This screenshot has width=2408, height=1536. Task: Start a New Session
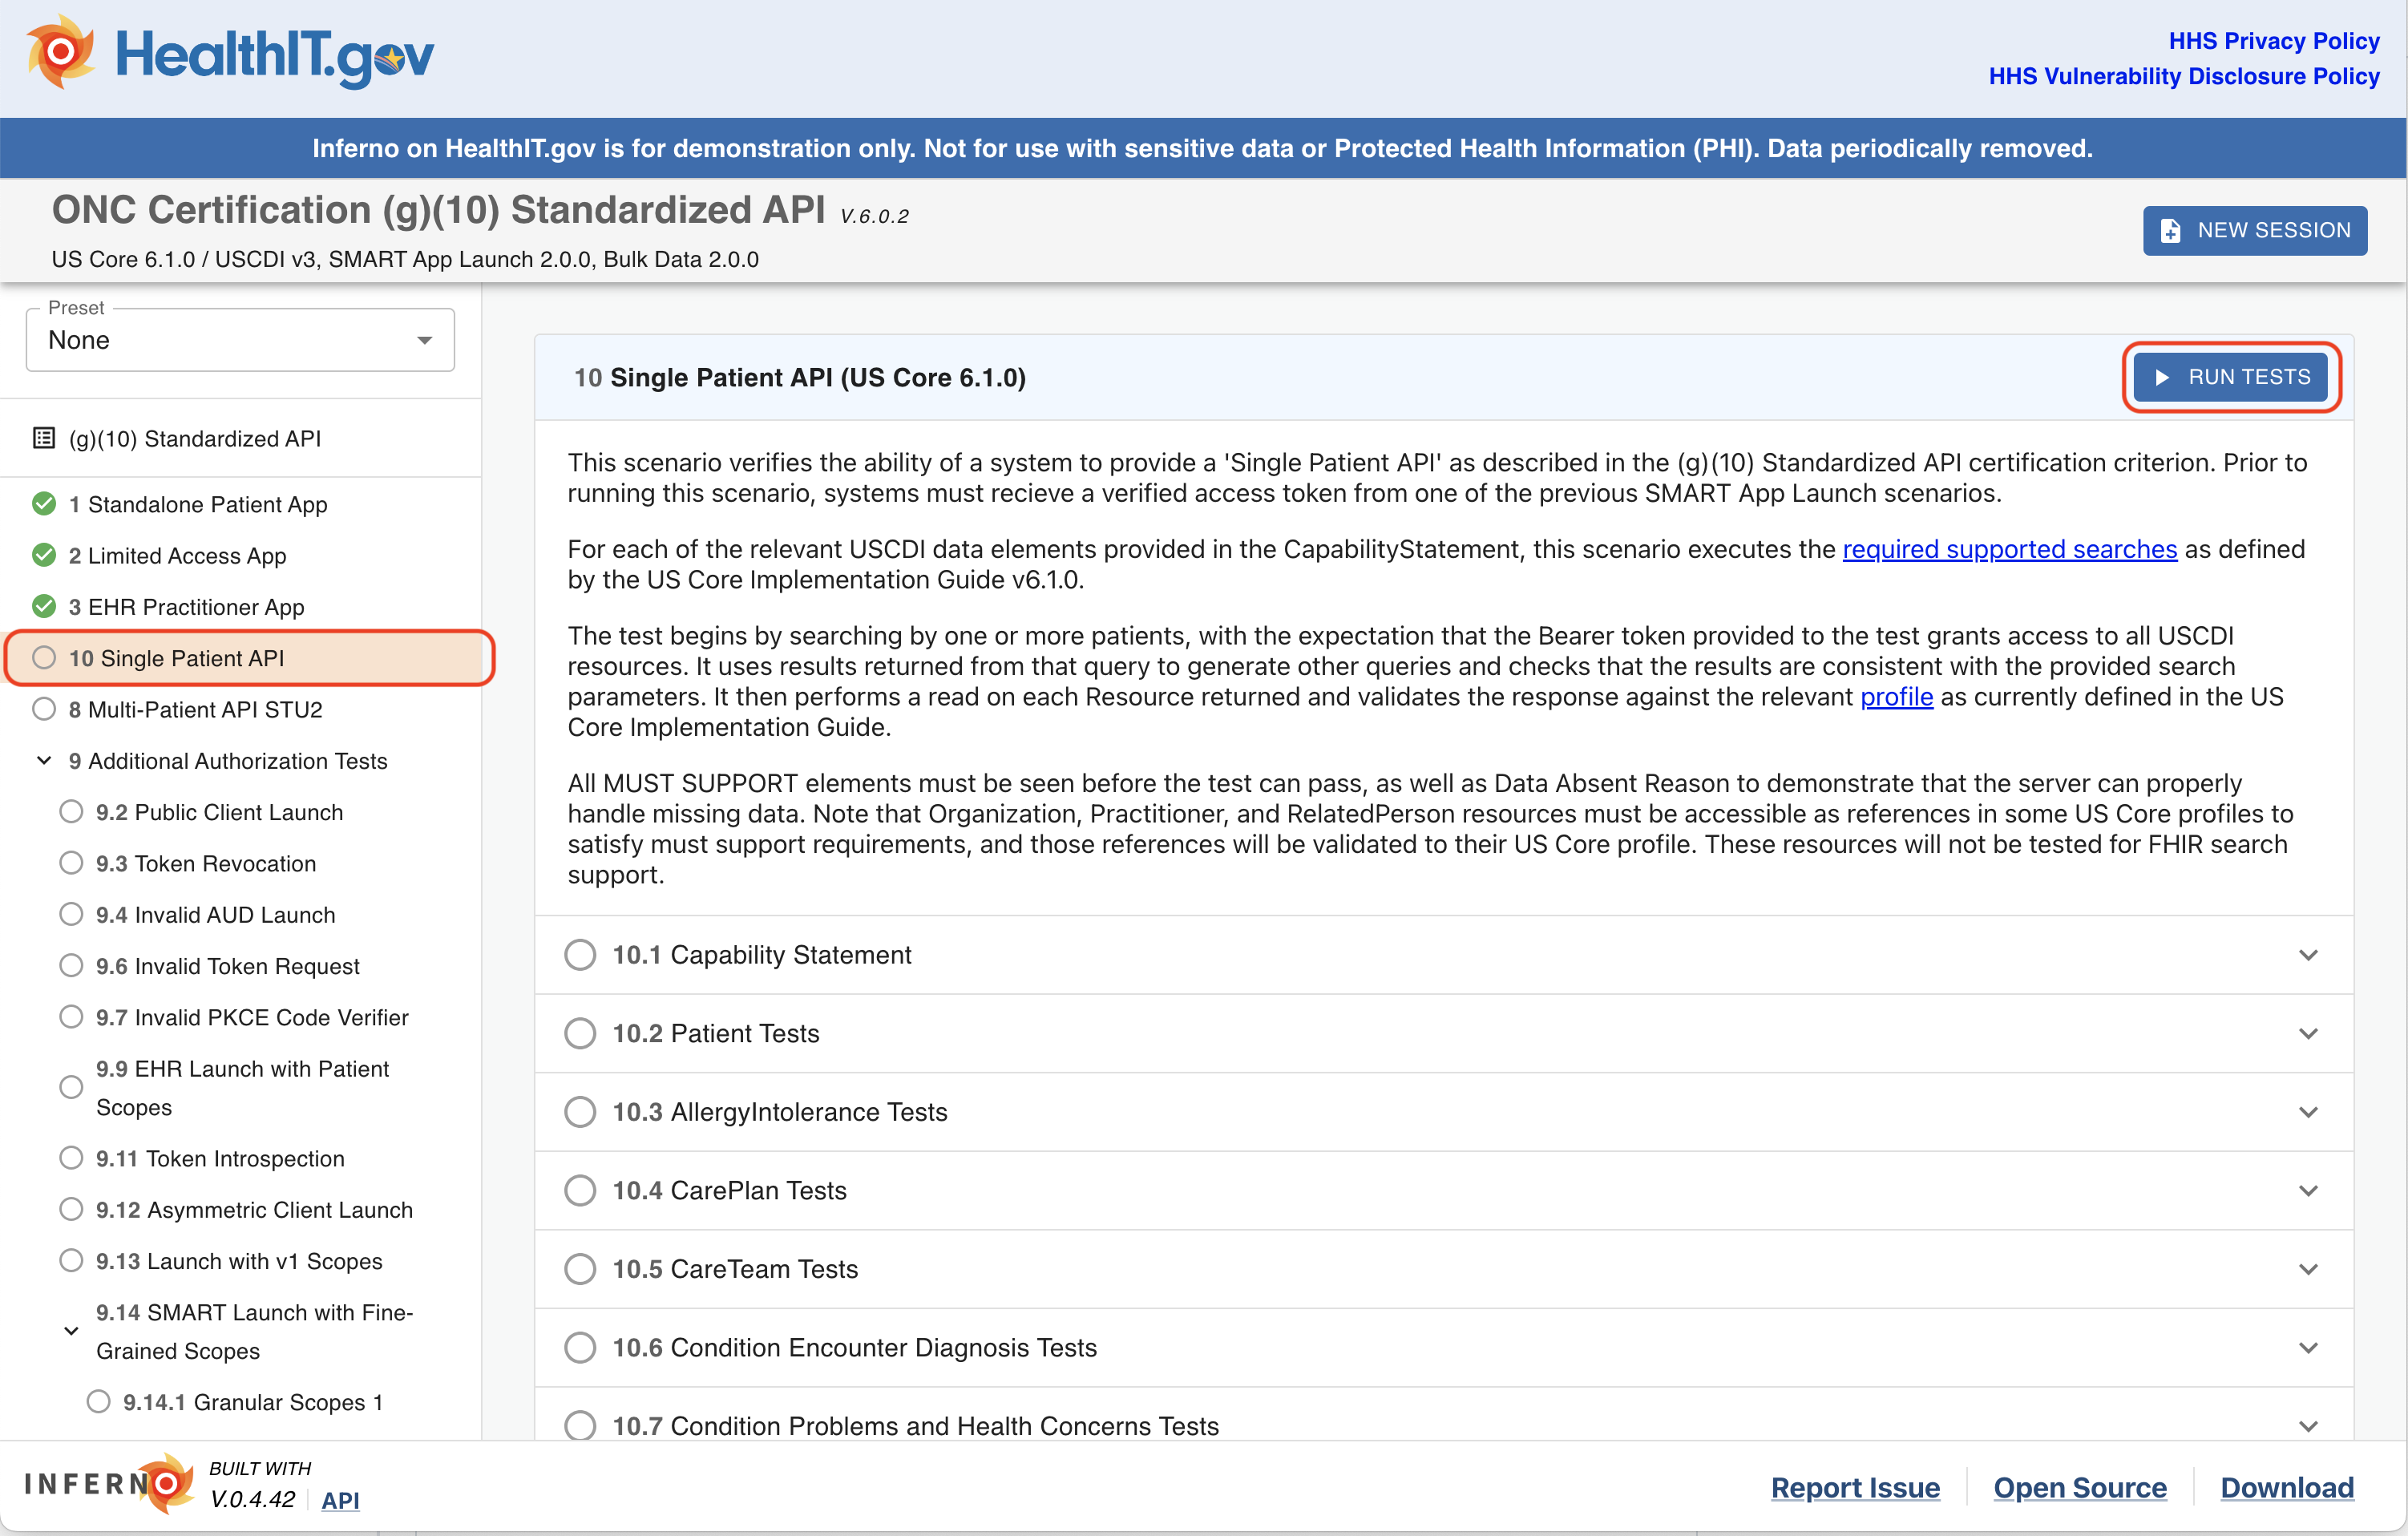pyautogui.click(x=2254, y=230)
